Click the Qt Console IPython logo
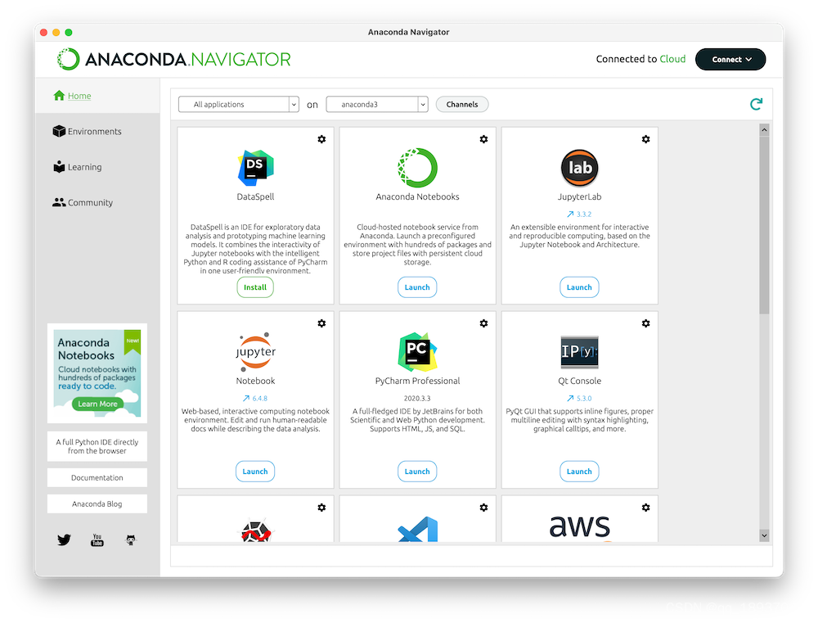The image size is (818, 623). point(580,351)
